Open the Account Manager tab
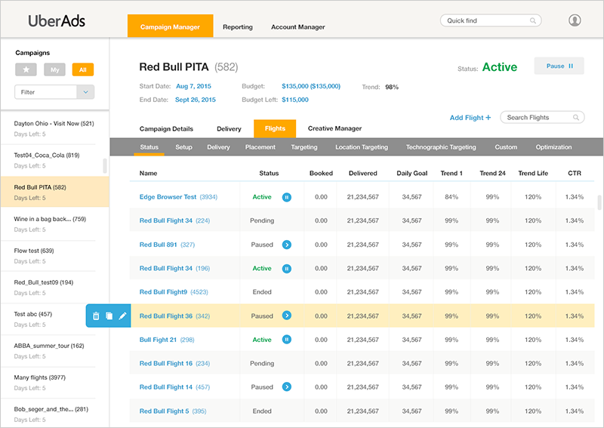Viewport: 604px width, 428px height. tap(297, 27)
